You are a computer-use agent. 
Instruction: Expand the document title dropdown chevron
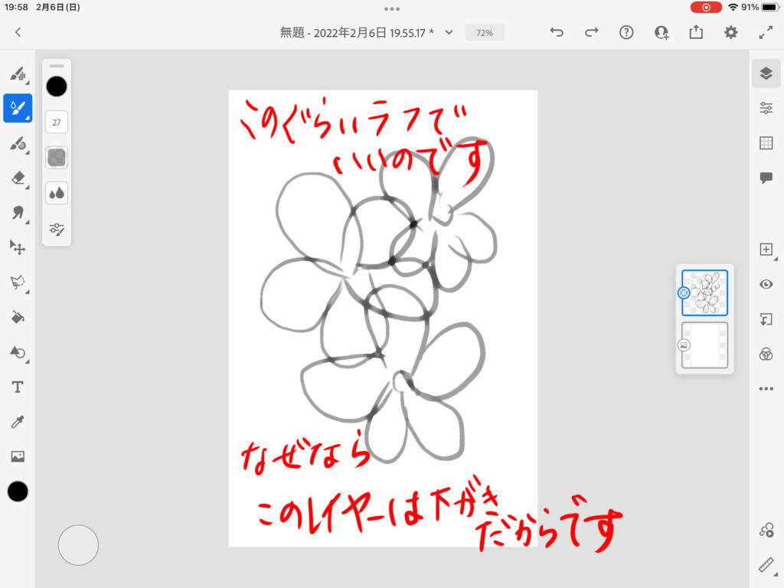coord(449,32)
